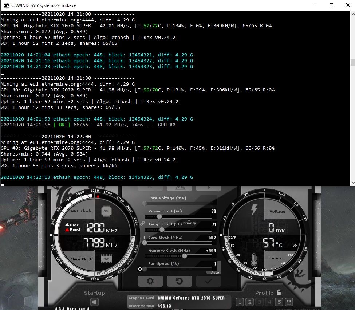355x310 pixels.
Task: Open MSI Afterburner settings gear button
Action: [150, 281]
